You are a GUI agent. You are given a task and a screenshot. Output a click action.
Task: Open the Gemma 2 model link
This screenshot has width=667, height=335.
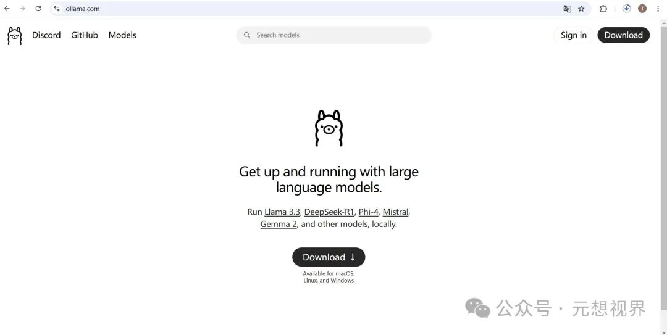click(x=279, y=224)
